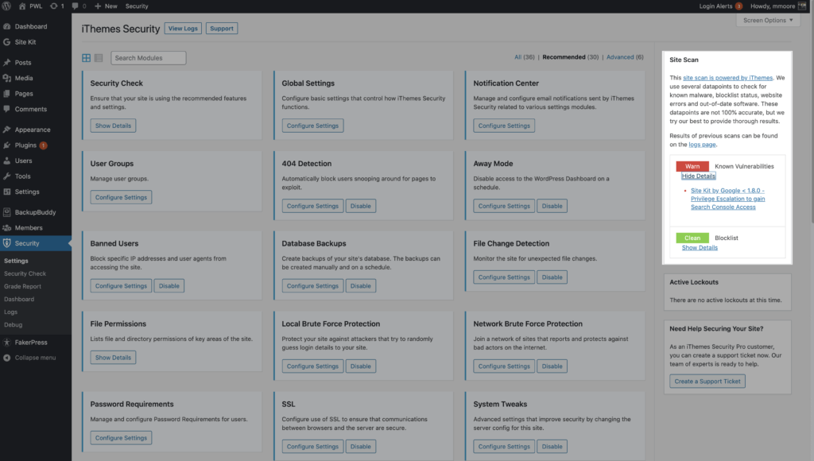Open the updates circular-arrows icon
This screenshot has width=814, height=461.
53,6
